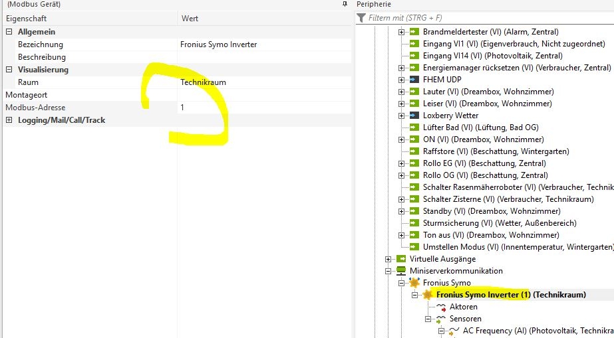Click the blue FHEM UDP icon
The width and height of the screenshot is (614, 338).
tap(414, 79)
